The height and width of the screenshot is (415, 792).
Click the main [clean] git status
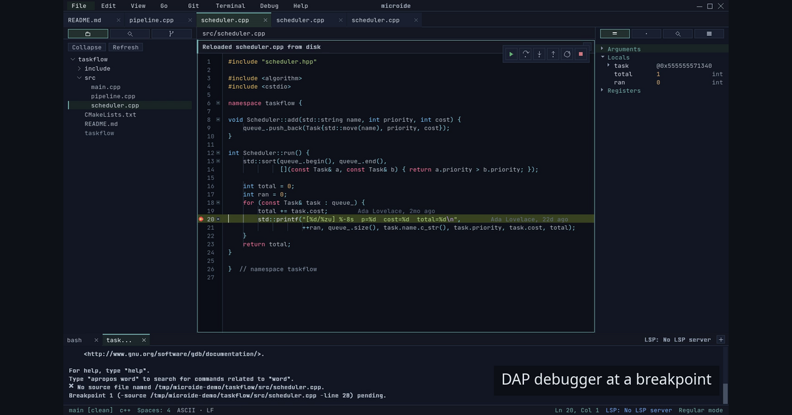tap(91, 410)
